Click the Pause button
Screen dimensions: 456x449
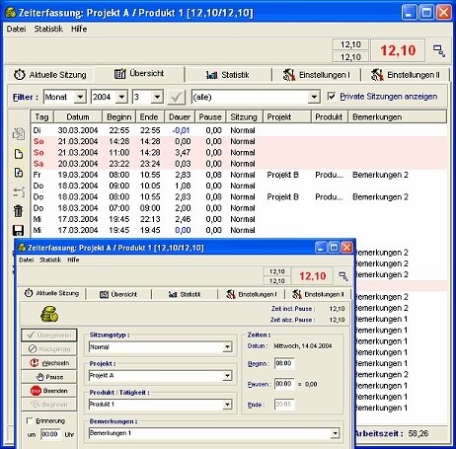tap(49, 377)
